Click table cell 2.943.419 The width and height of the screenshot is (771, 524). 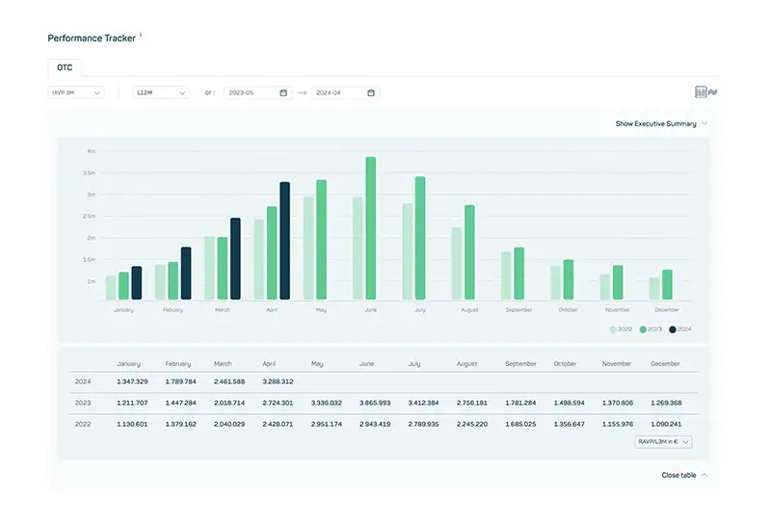[x=375, y=424]
